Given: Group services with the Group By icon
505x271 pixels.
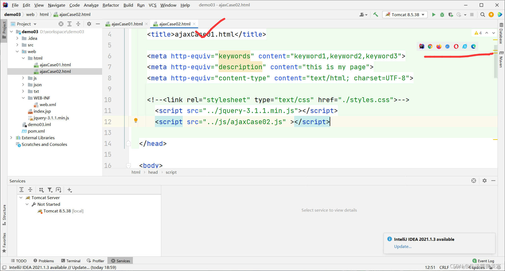Looking at the screenshot, I should point(41,190).
